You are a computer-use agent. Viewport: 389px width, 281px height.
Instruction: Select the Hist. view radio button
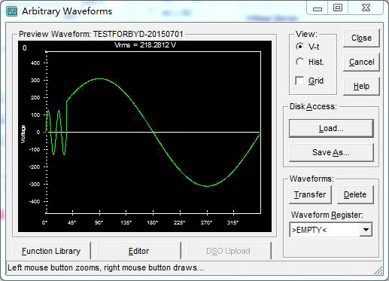(x=299, y=62)
